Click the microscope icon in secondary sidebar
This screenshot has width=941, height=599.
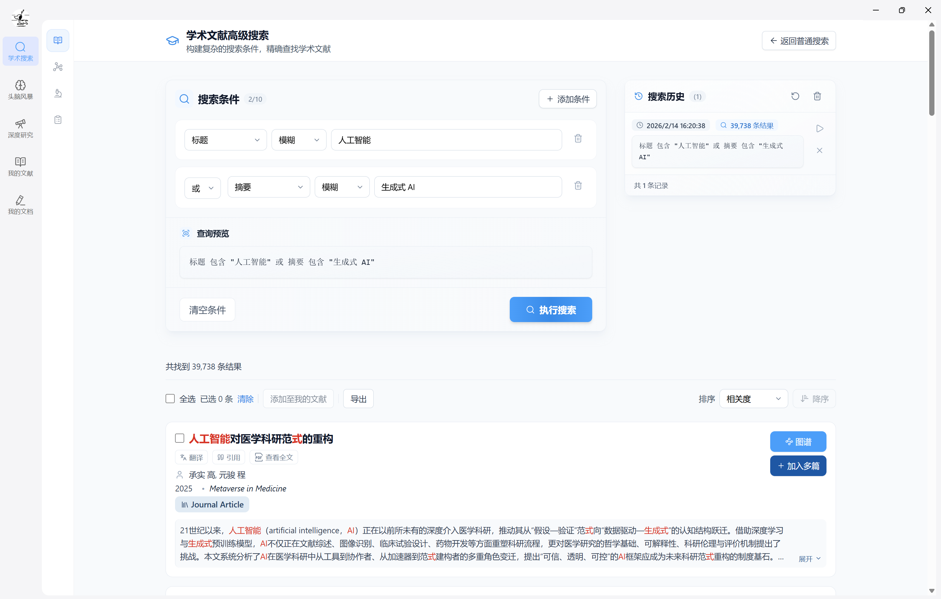[58, 93]
